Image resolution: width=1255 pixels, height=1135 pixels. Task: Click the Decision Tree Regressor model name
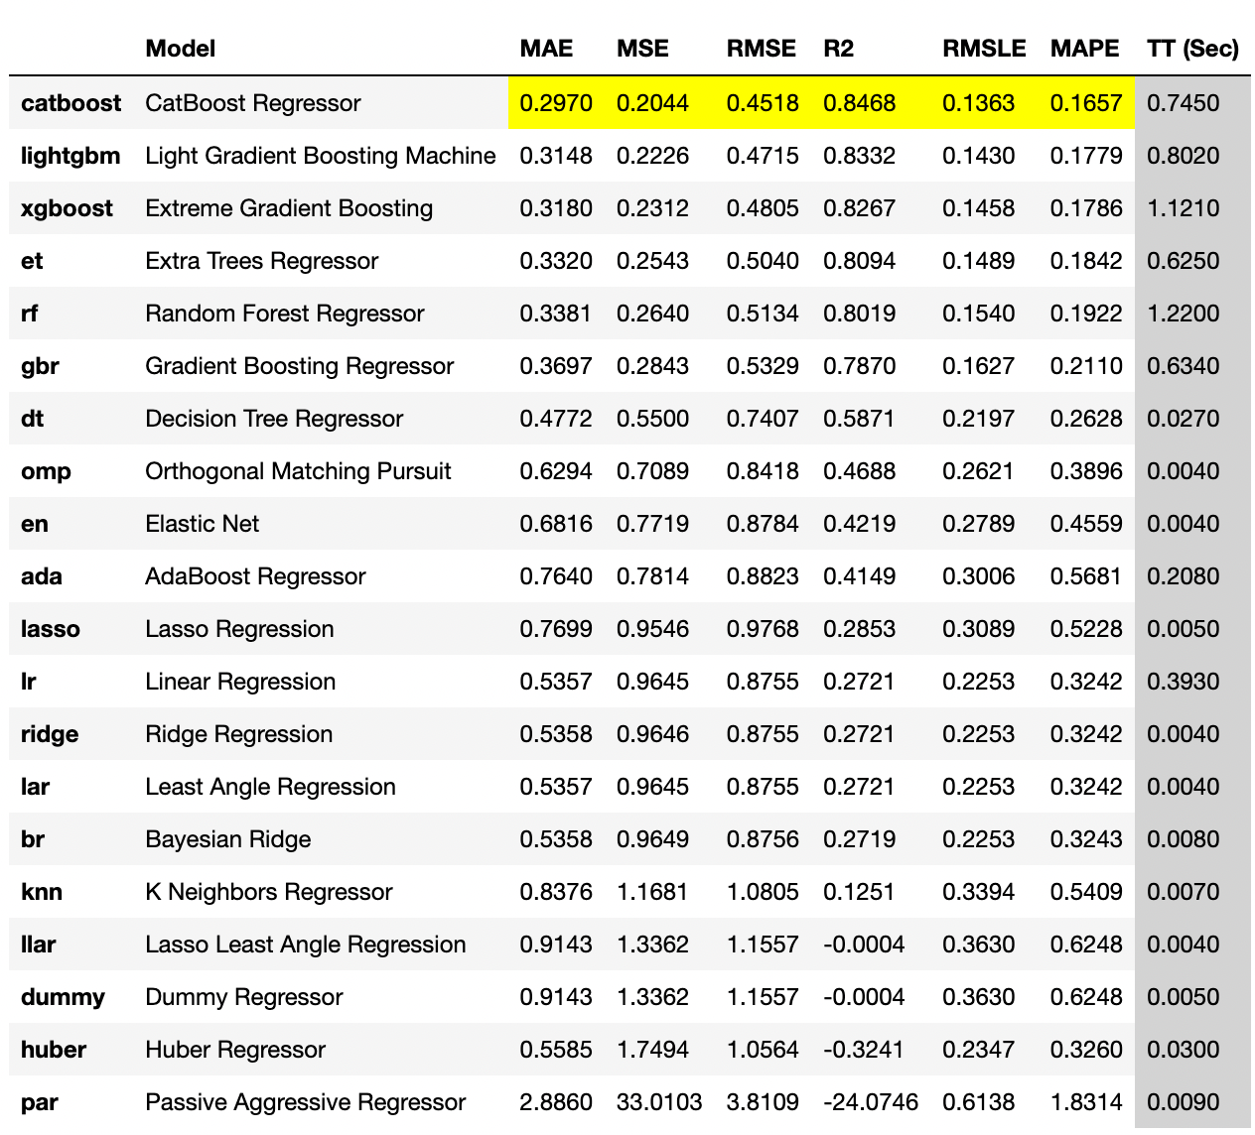[x=274, y=419]
